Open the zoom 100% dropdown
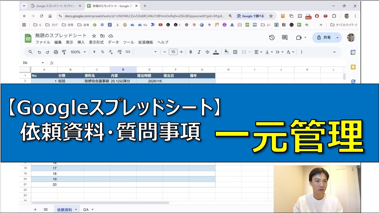 (78, 52)
